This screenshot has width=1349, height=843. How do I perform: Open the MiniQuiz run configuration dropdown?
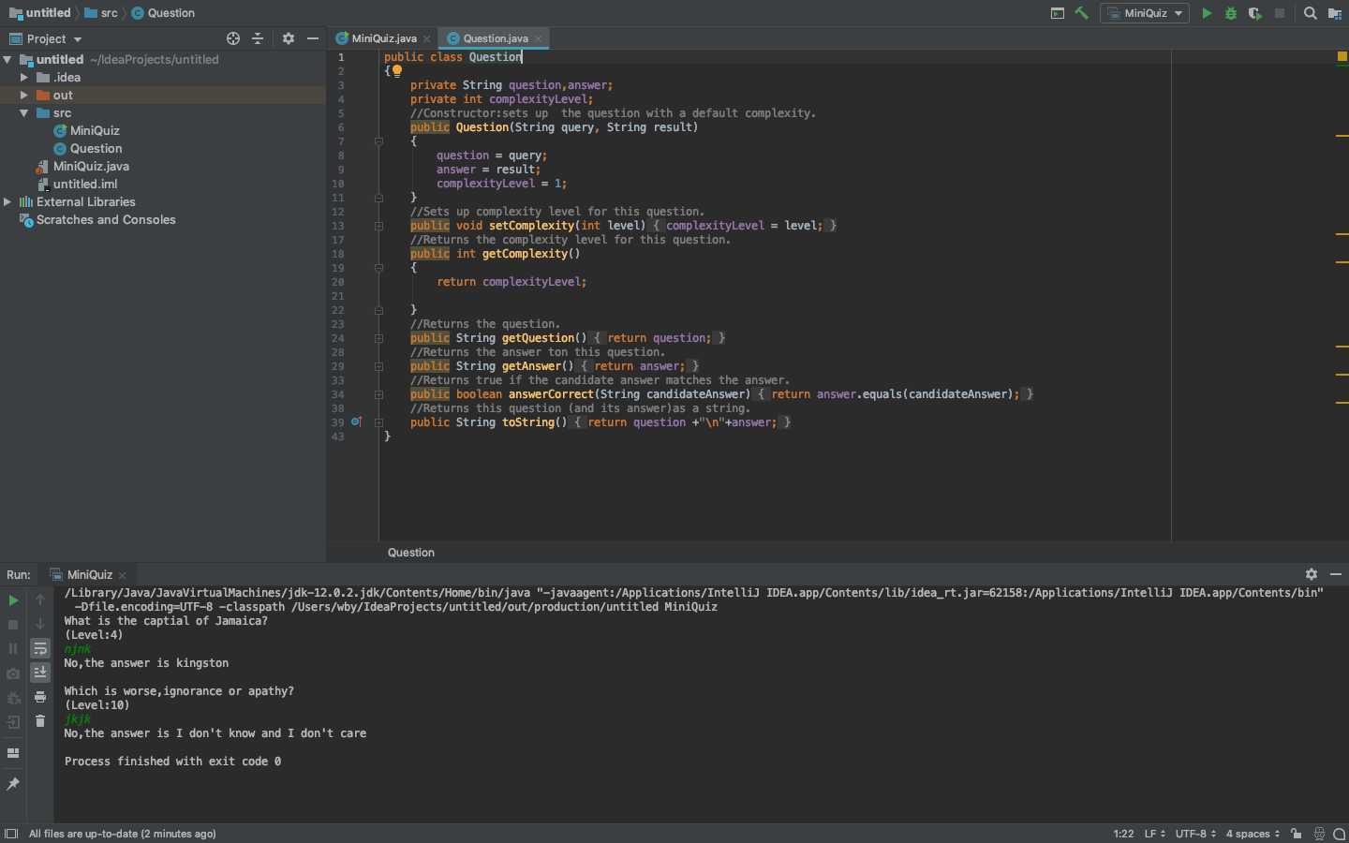(x=1145, y=13)
